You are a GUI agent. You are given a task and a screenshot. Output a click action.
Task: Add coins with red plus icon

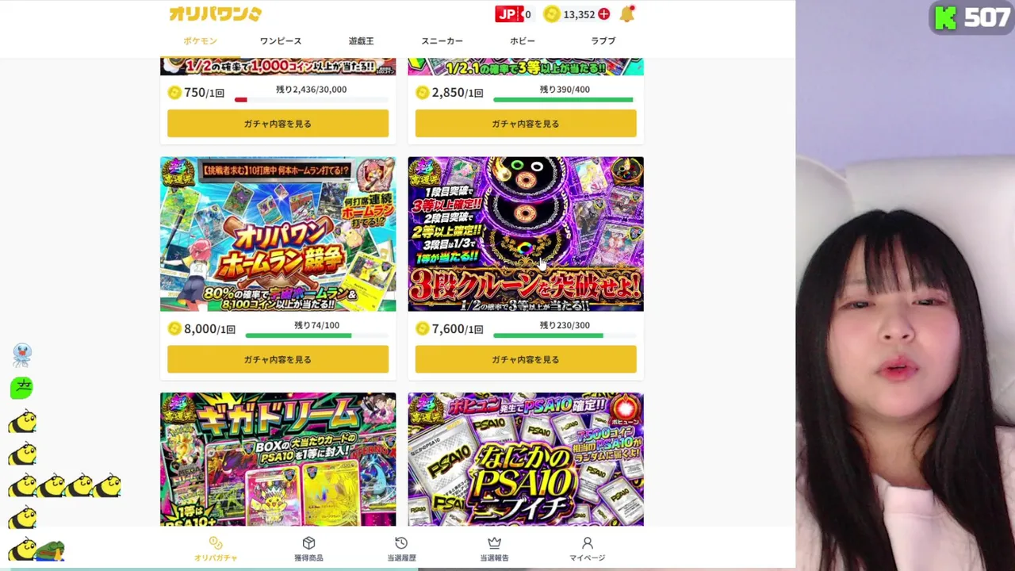point(604,14)
